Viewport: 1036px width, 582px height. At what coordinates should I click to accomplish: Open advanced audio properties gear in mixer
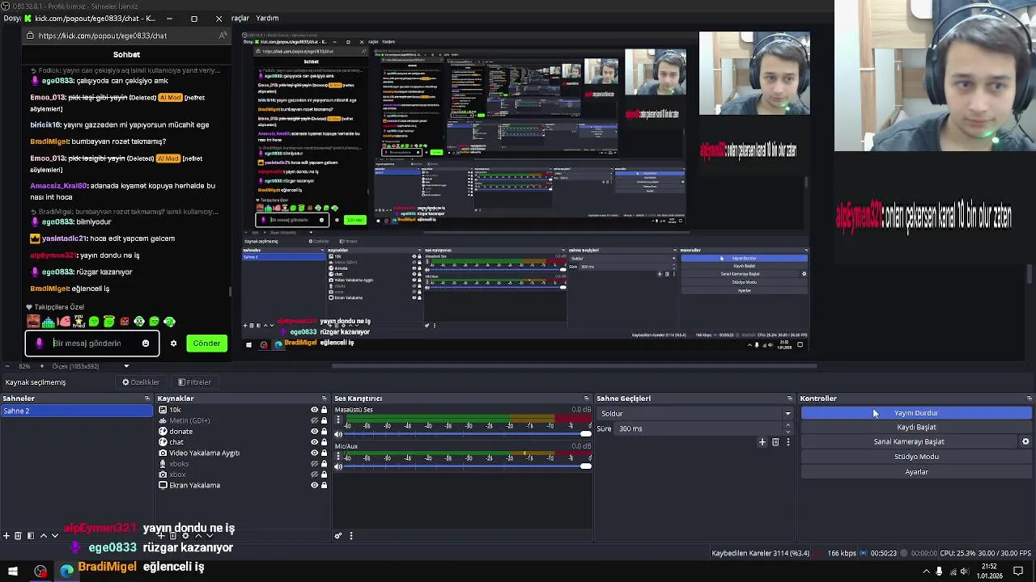(338, 535)
